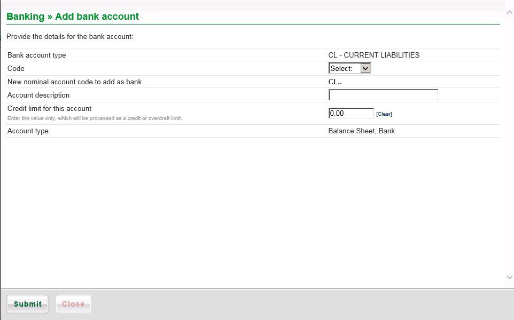Screen dimensions: 514x320
Task: Click the Bank account type row
Action: (x=36, y=55)
